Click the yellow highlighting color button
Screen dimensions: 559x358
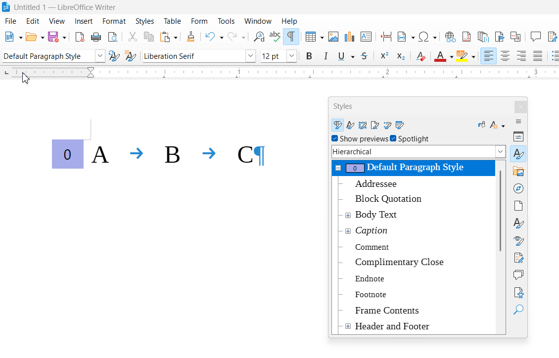click(x=461, y=56)
